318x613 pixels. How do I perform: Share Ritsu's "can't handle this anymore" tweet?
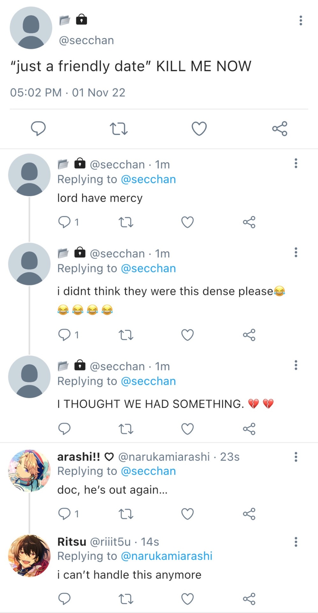tap(249, 599)
